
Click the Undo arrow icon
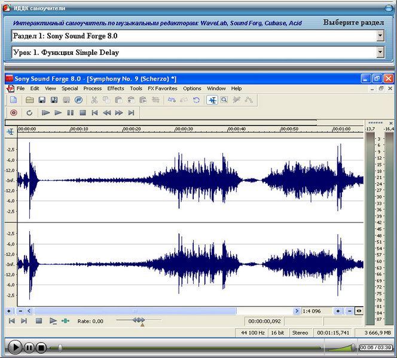(x=172, y=100)
